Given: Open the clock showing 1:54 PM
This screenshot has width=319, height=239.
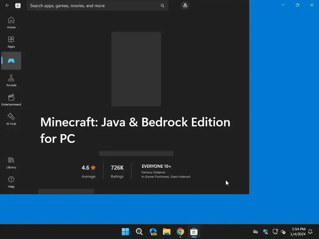Looking at the screenshot, I should pyautogui.click(x=298, y=232).
